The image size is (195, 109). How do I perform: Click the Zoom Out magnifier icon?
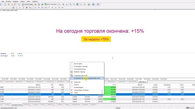click(x=74, y=4)
